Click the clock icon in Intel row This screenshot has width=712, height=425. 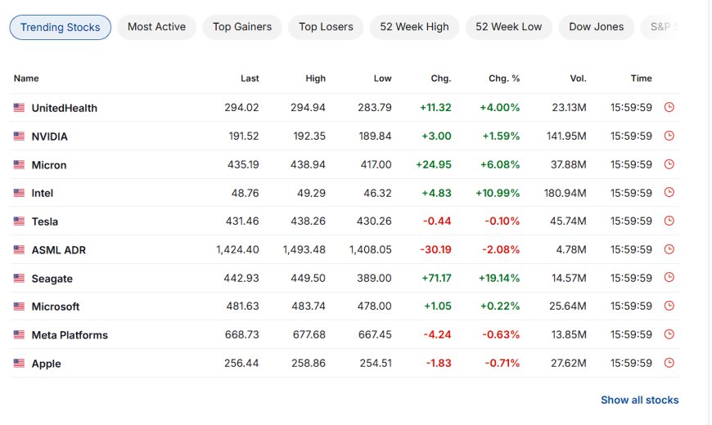(x=669, y=192)
